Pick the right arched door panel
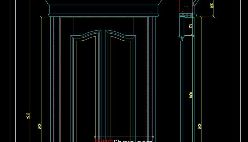Viewport: 248px width, 142px height. pyautogui.click(x=120, y=86)
